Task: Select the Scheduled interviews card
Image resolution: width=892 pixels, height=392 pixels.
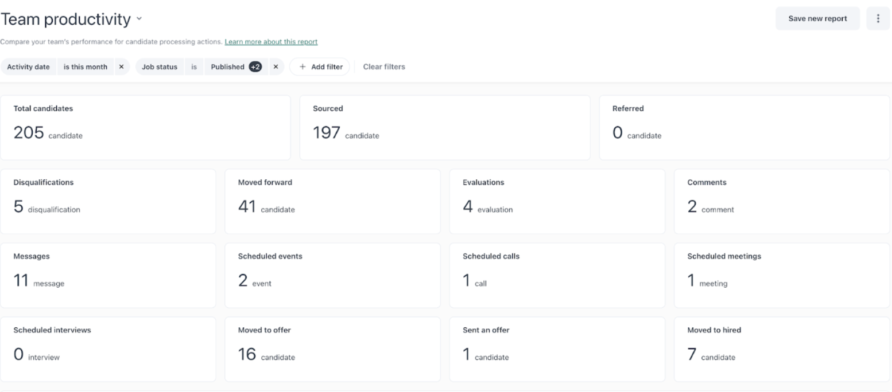Action: pos(108,349)
